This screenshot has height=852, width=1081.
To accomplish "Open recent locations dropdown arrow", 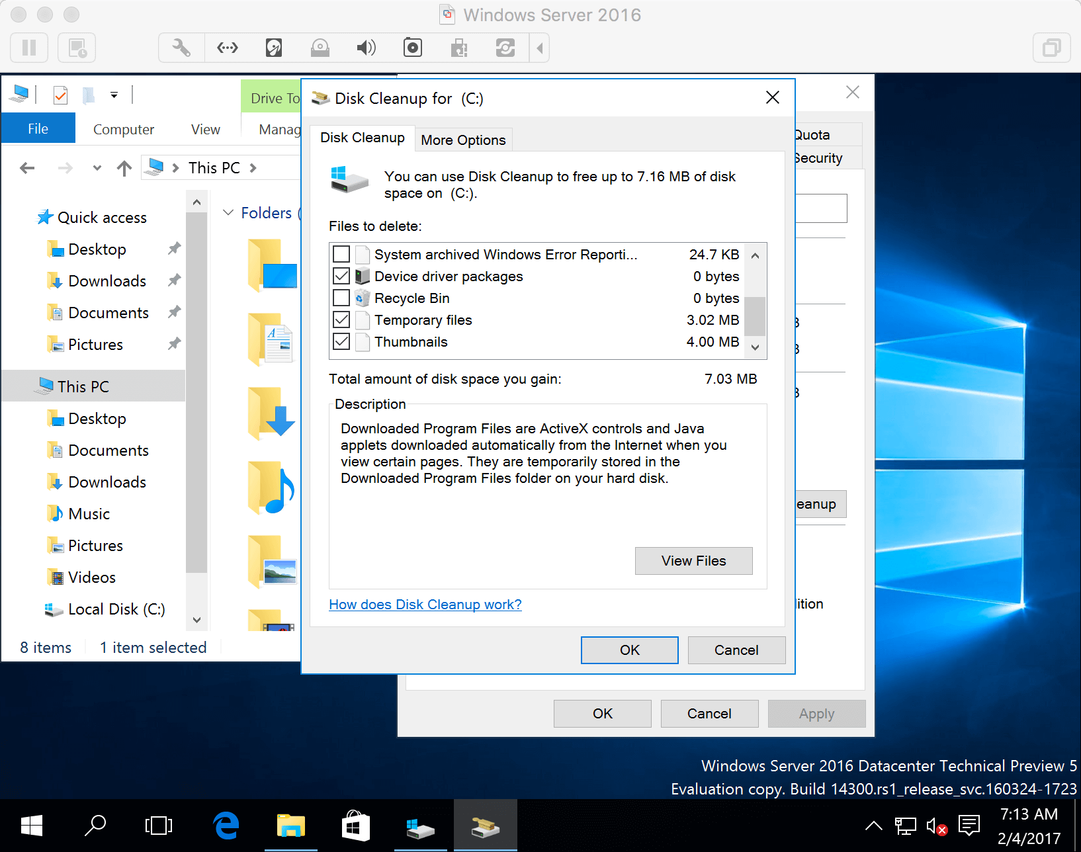I will pos(97,168).
